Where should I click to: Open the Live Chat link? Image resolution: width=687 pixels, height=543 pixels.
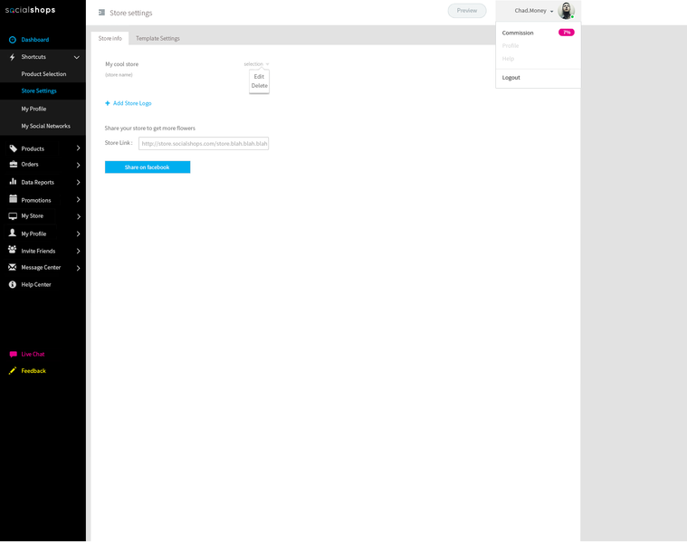tap(33, 354)
